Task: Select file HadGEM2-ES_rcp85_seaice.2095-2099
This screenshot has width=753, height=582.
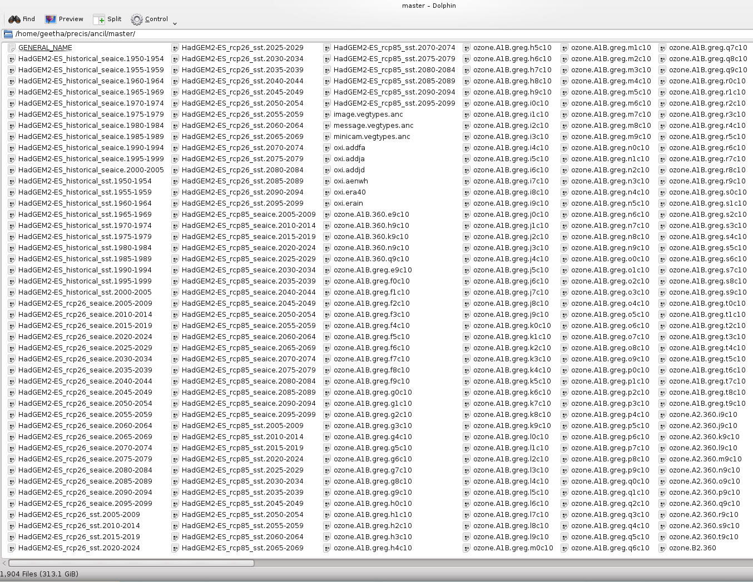Action: (249, 415)
